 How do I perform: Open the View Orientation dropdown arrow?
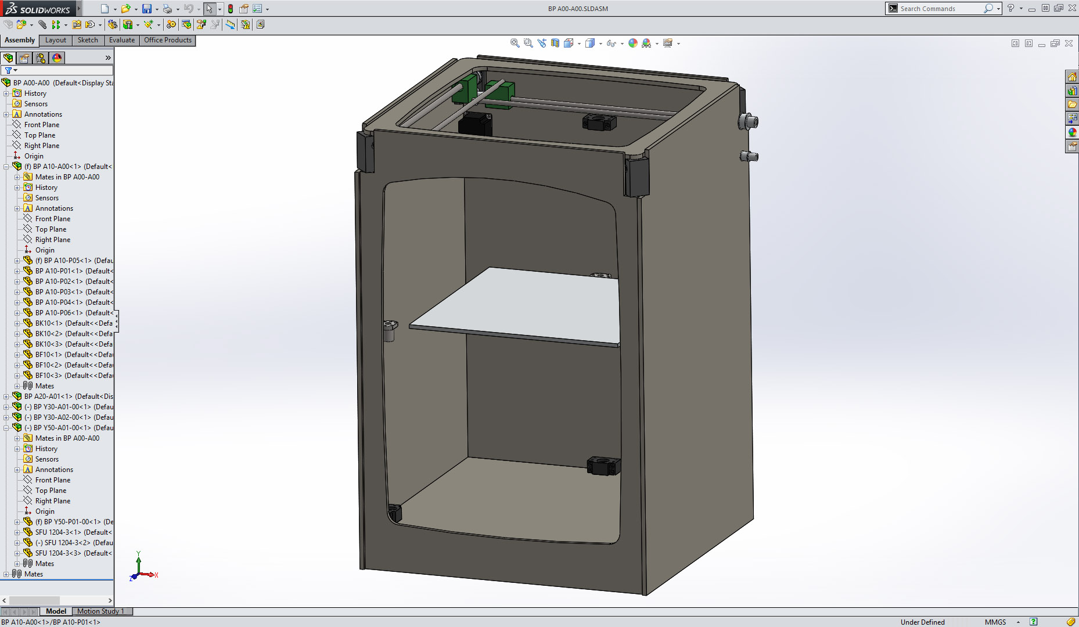pos(579,44)
